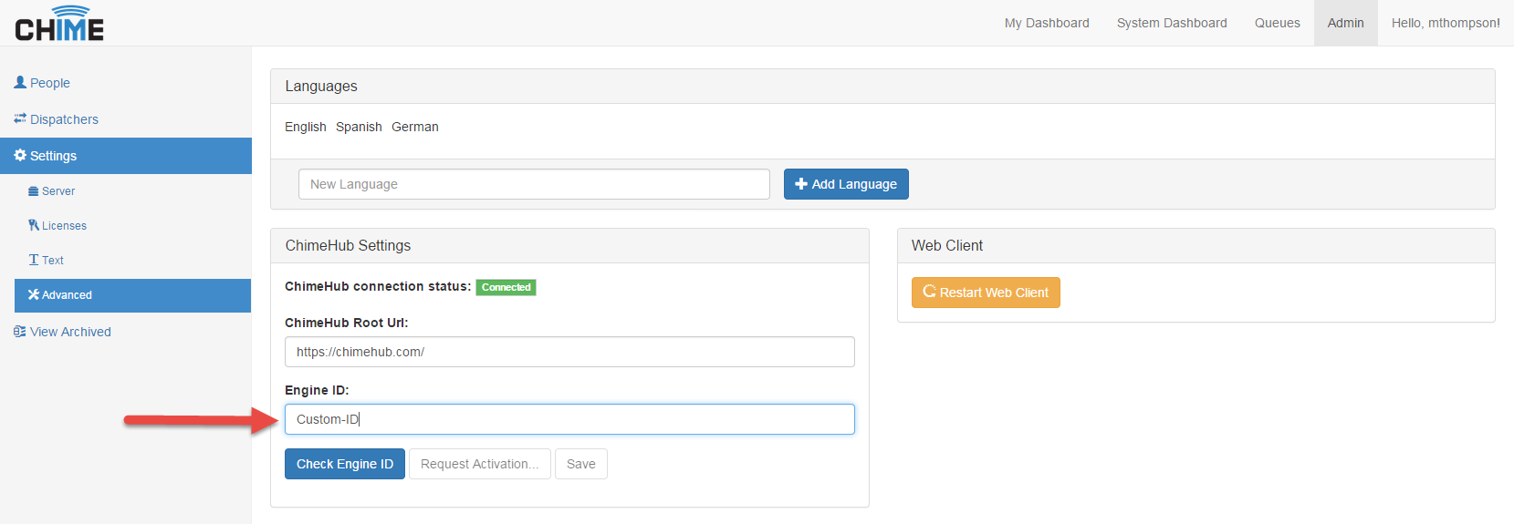Click the ChimeHub connection status label
The height and width of the screenshot is (524, 1514).
pyautogui.click(x=378, y=286)
